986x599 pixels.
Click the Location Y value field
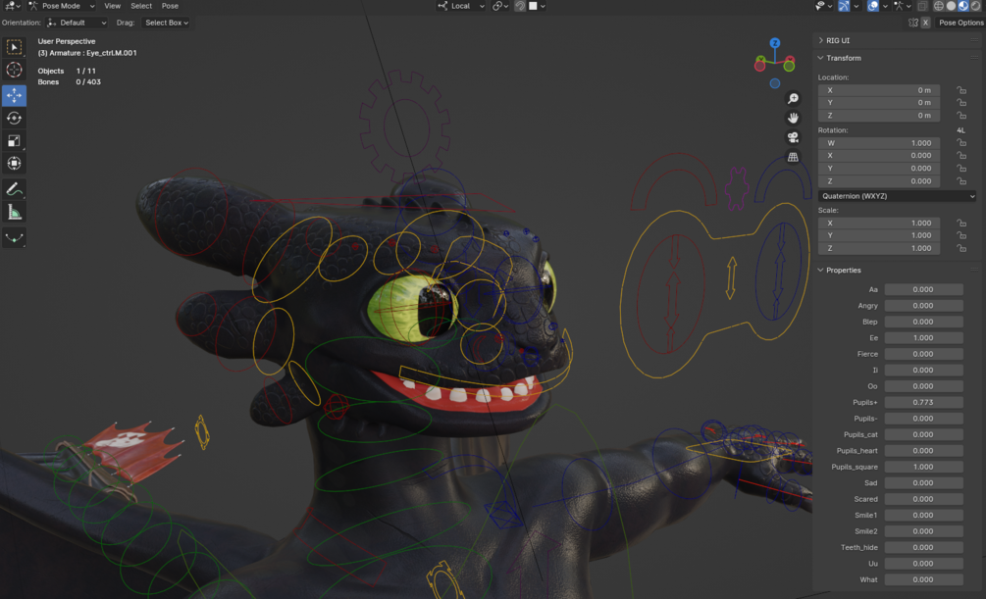click(879, 103)
